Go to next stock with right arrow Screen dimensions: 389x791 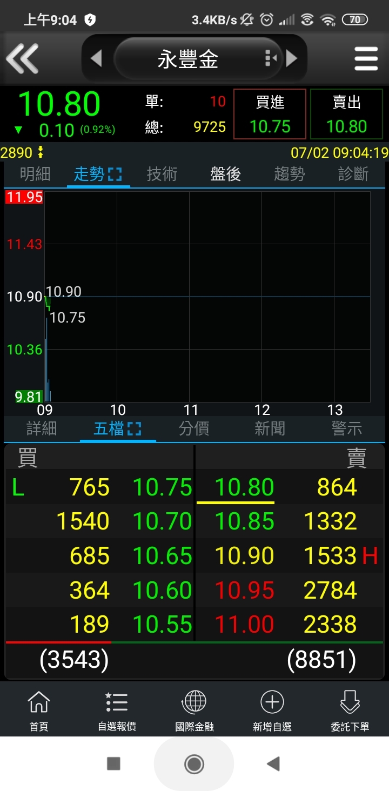coord(292,58)
